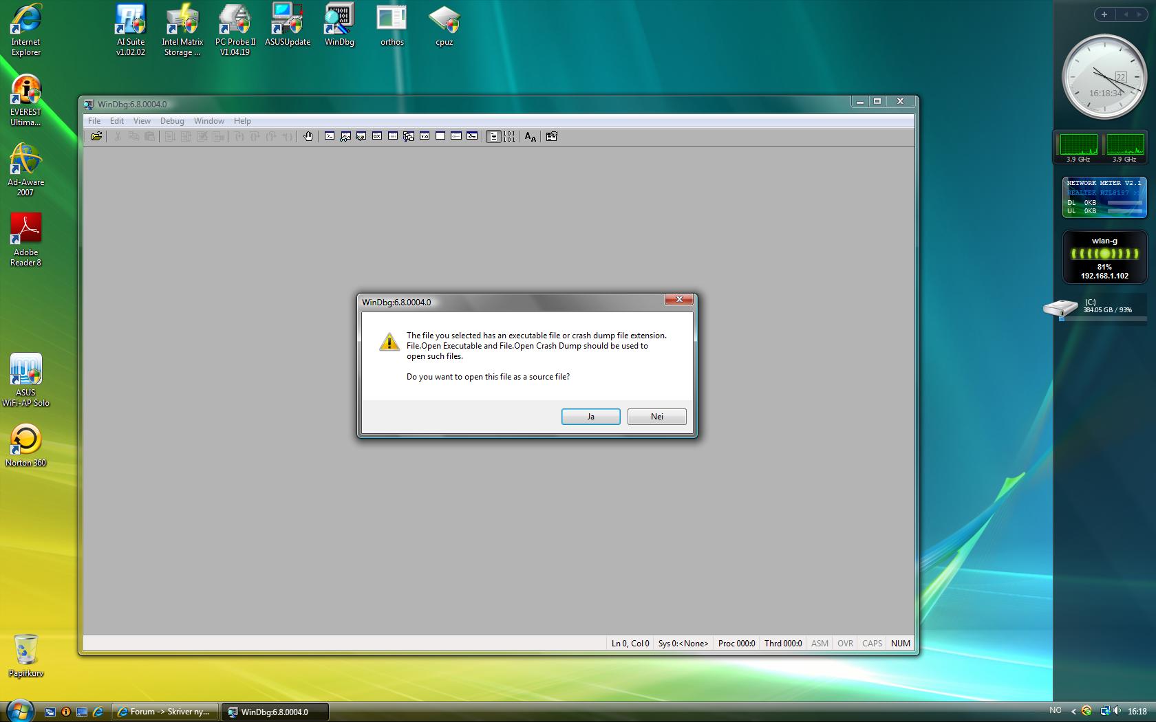Viewport: 1156px width, 722px height.
Task: Expand hidden system tray icons arrow
Action: pos(1073,712)
